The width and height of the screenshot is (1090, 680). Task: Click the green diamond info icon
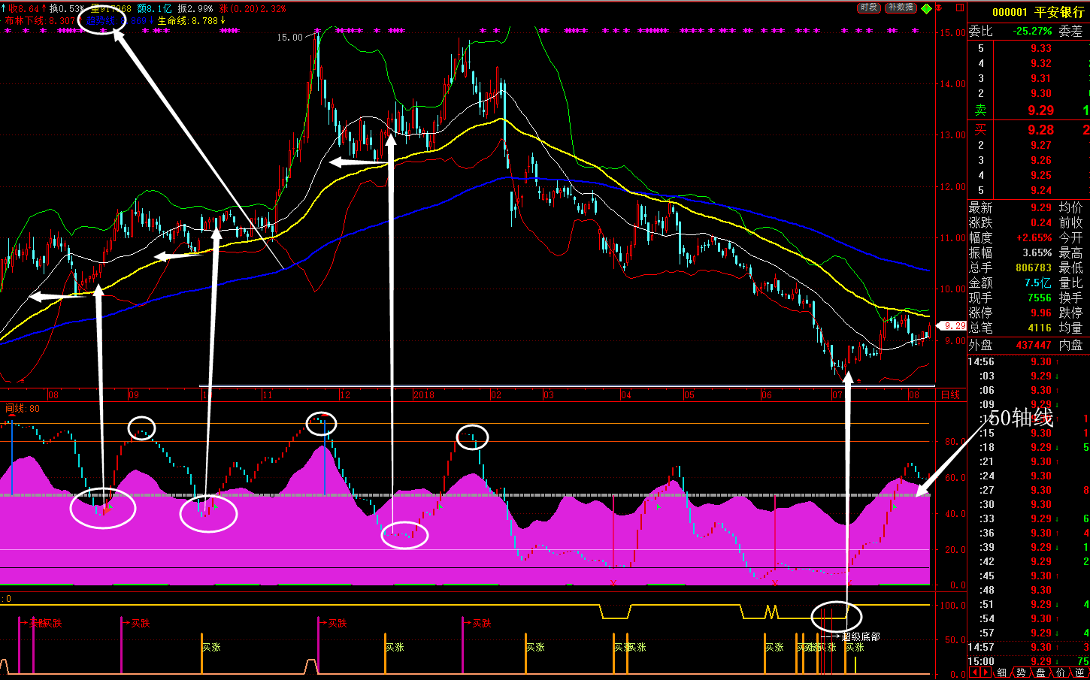(x=927, y=8)
